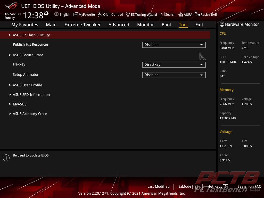Image resolution: width=264 pixels, height=198 pixels.
Task: Click the 10/24/2021 date text
Action: [13, 14]
